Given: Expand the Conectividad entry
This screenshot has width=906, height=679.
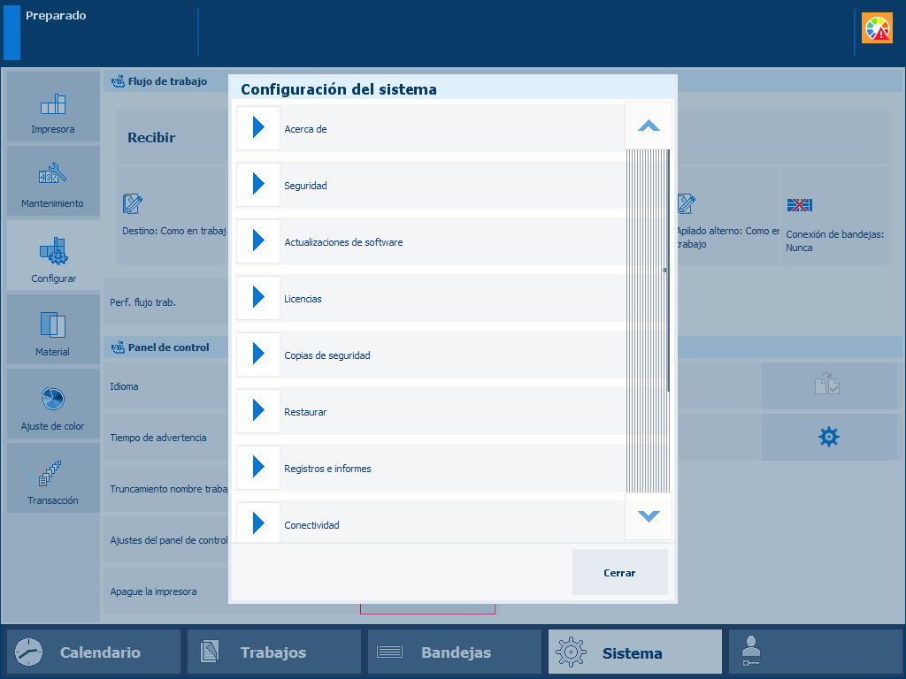Looking at the screenshot, I should click(258, 523).
